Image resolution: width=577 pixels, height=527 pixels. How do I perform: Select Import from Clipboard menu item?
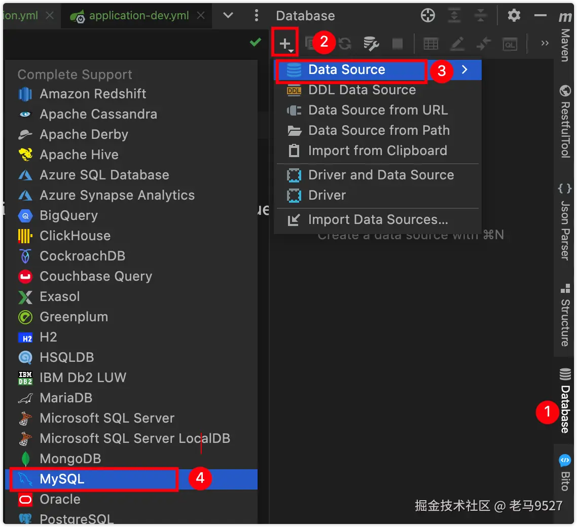(x=378, y=151)
